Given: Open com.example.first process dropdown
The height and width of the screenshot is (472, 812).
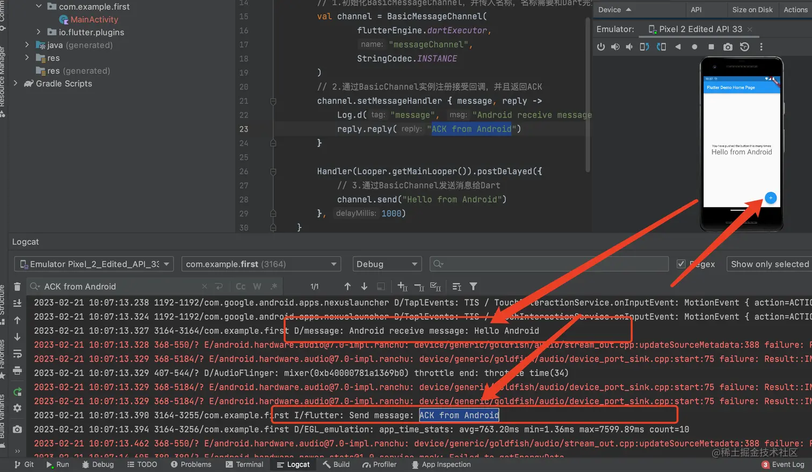Looking at the screenshot, I should pos(262,264).
